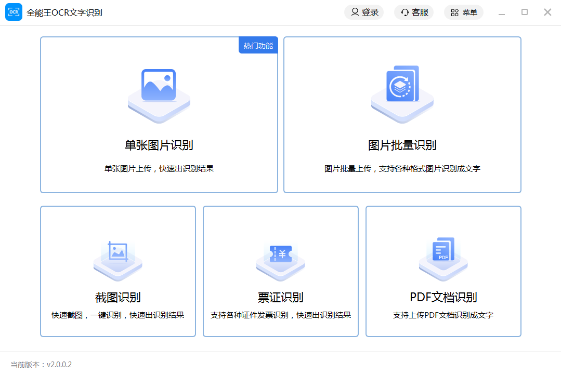Screen dimensions: 561x375
Task: Select the 单张图片识别 title
Action: pyautogui.click(x=159, y=145)
